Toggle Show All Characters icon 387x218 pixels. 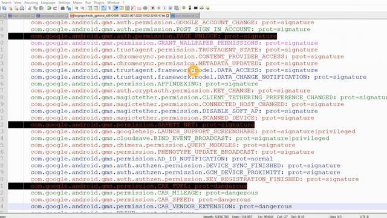pos(109,8)
